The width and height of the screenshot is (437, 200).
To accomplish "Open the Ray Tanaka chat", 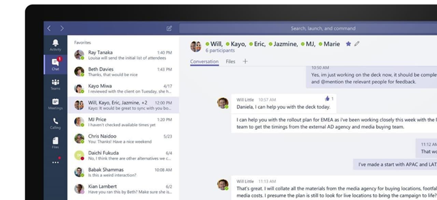I will click(123, 55).
